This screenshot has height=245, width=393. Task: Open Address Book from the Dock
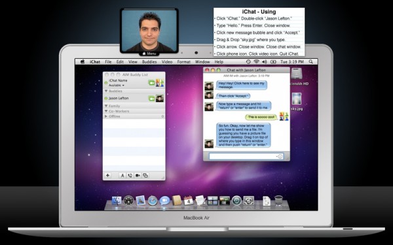coord(177,201)
